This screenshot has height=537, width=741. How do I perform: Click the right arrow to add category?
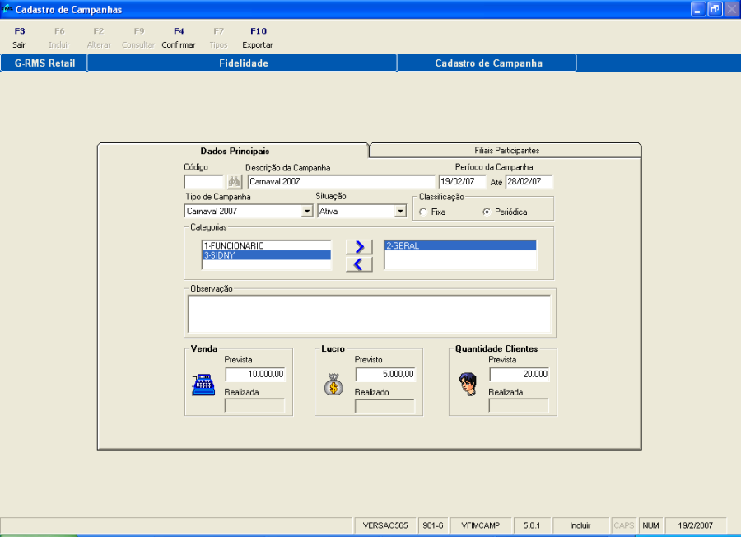[x=358, y=247]
